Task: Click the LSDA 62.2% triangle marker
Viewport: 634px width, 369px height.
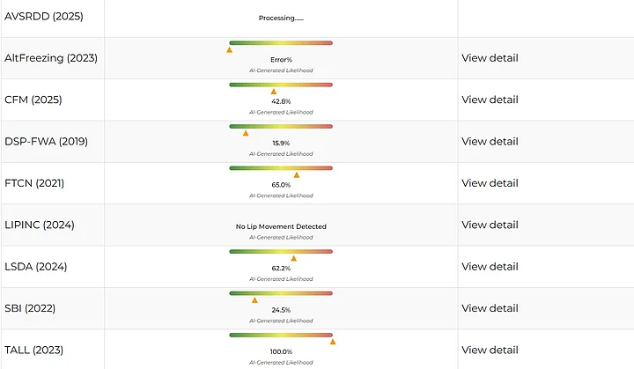Action: click(294, 258)
